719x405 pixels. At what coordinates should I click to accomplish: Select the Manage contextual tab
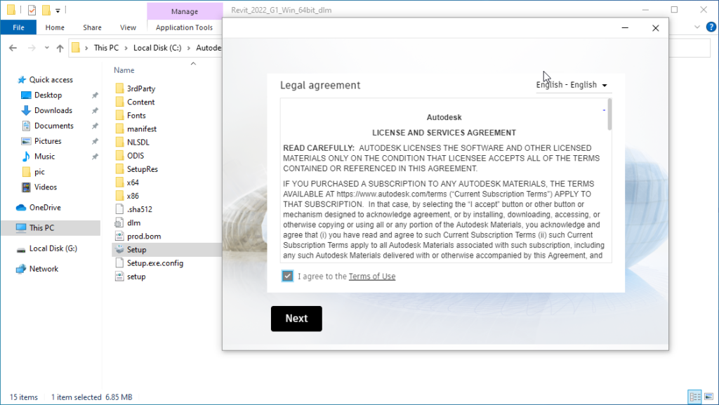185,11
